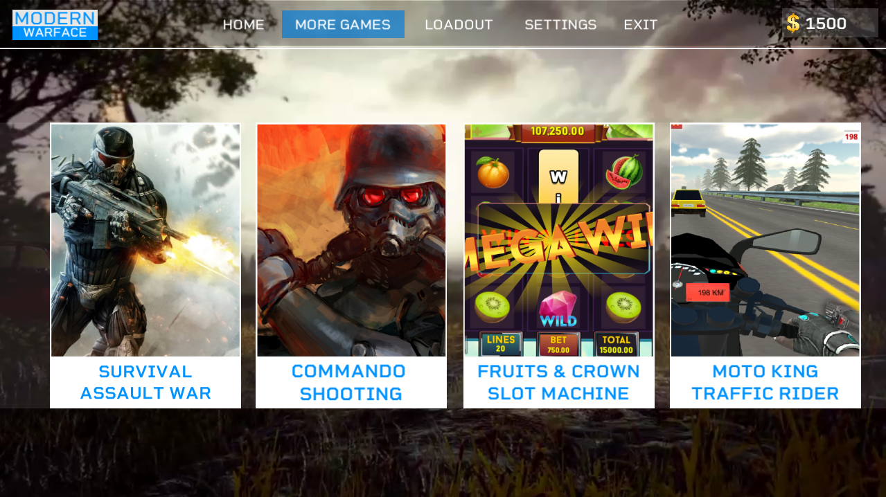Viewport: 886px width, 497px height.
Task: Click the watermelon icon in slot thumbnail
Action: pyautogui.click(x=623, y=172)
